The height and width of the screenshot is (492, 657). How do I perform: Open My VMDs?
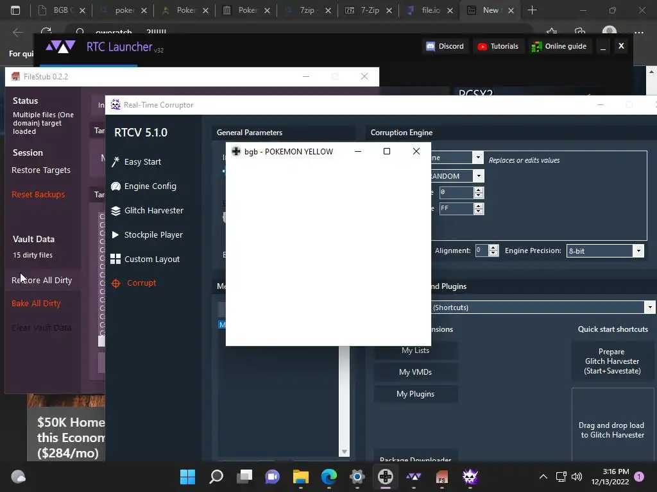(415, 372)
